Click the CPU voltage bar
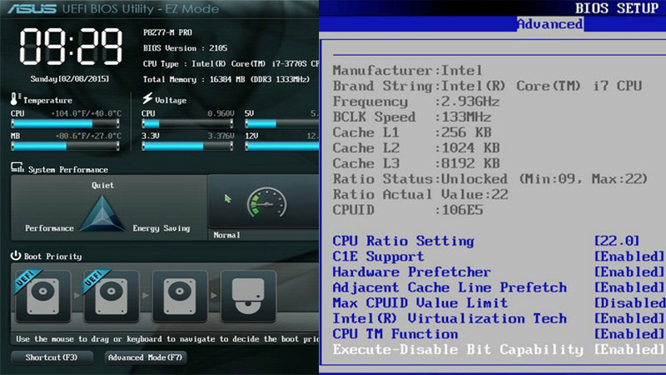 [187, 123]
